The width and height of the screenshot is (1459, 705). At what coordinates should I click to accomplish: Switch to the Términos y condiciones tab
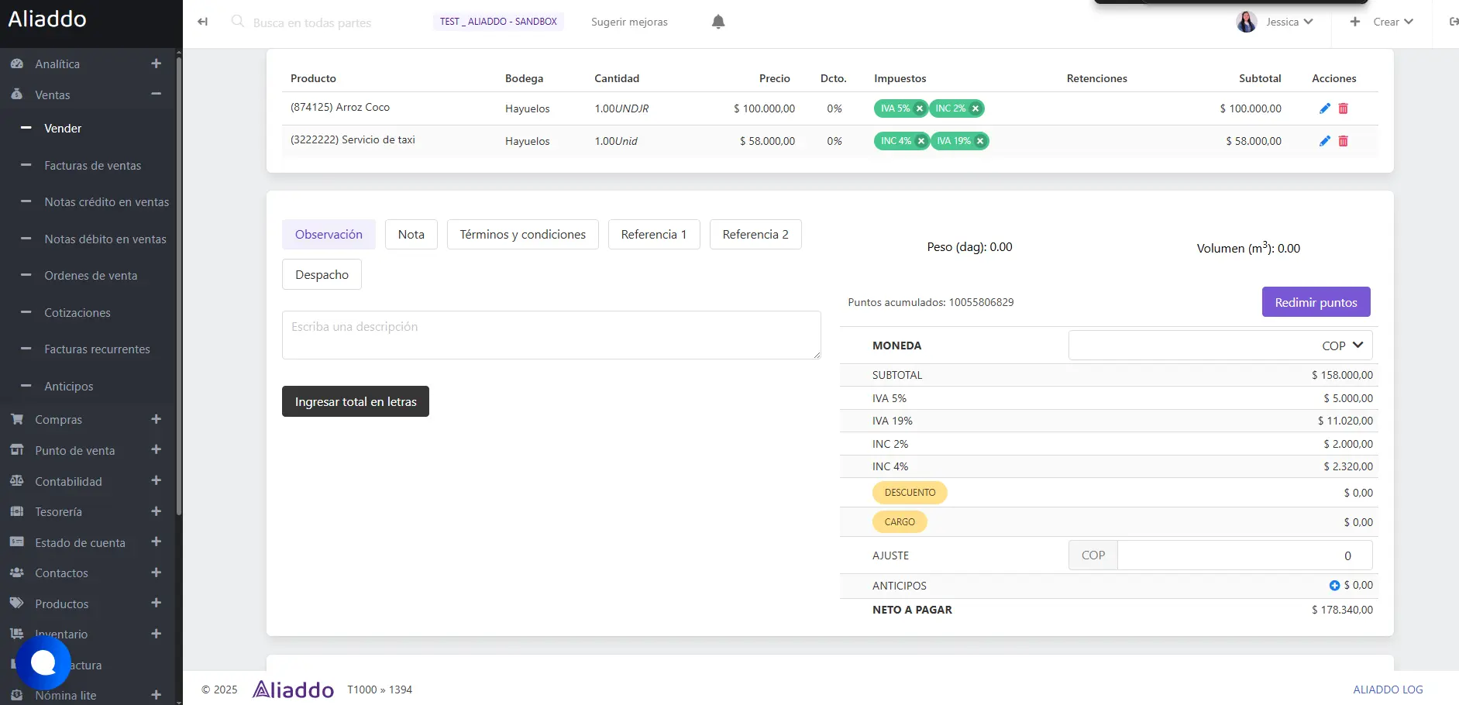pos(522,235)
